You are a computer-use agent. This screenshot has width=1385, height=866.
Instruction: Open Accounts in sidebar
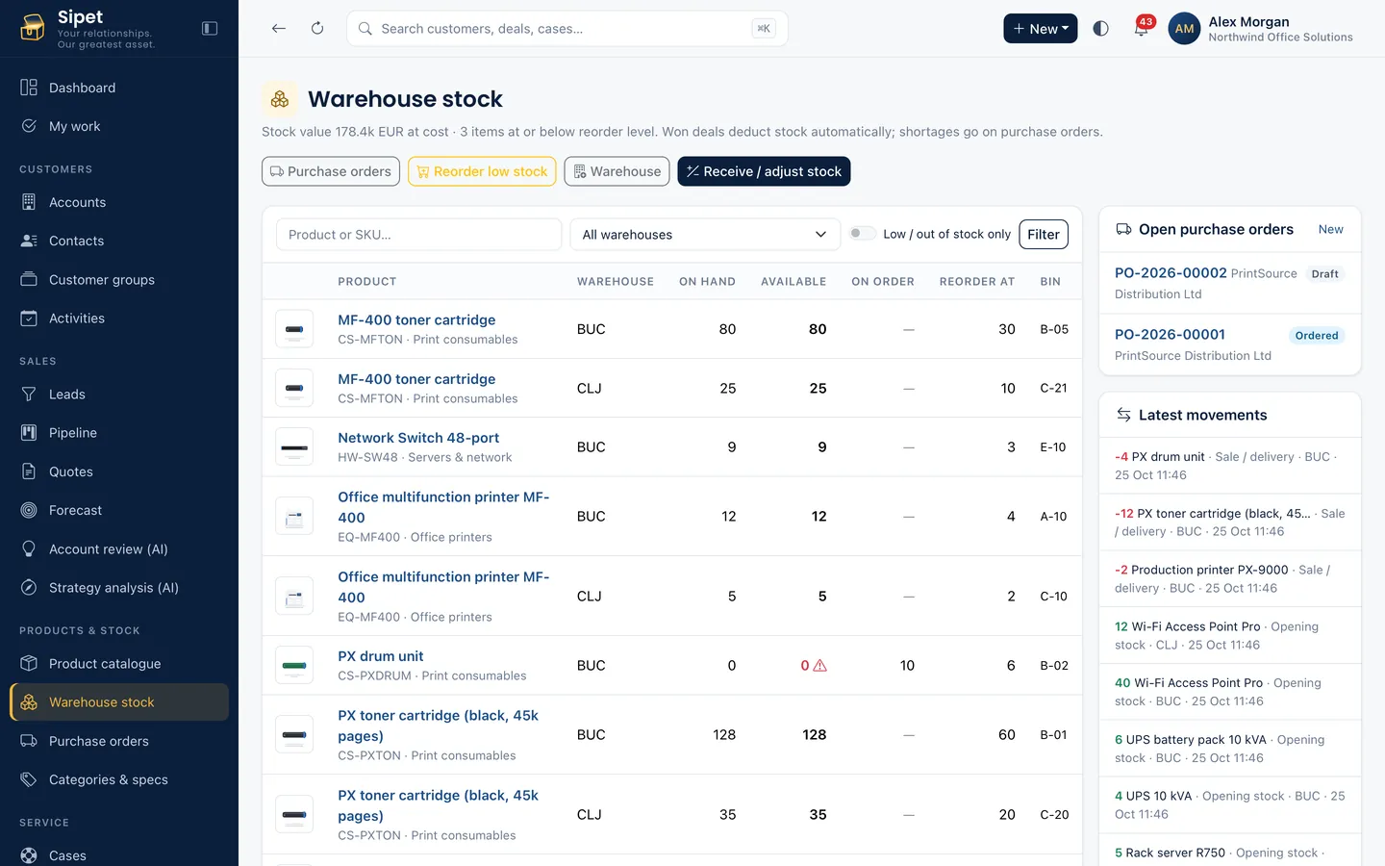pos(119,202)
